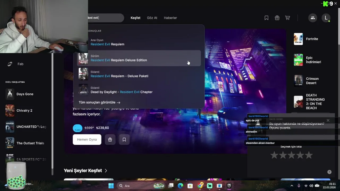Screen dimensions: 340x191
Task: Expand Yeni Şeyler Keşfet section arrow
Action: [x=106, y=171]
